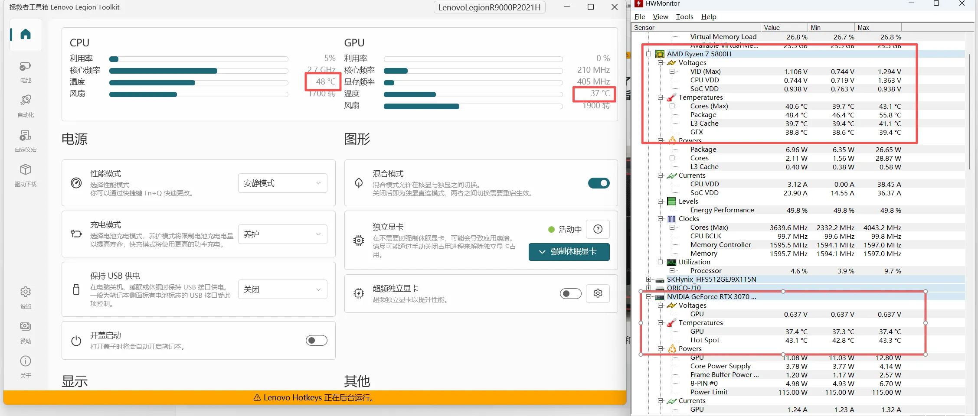Open the 电池 battery section in sidebar

(25, 71)
